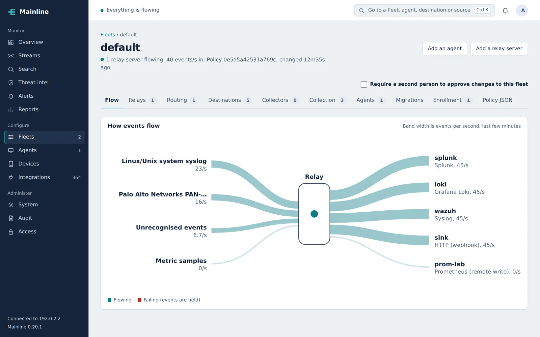Click Add a relay server button
Screen dimensions: 540x337
tap(499, 49)
